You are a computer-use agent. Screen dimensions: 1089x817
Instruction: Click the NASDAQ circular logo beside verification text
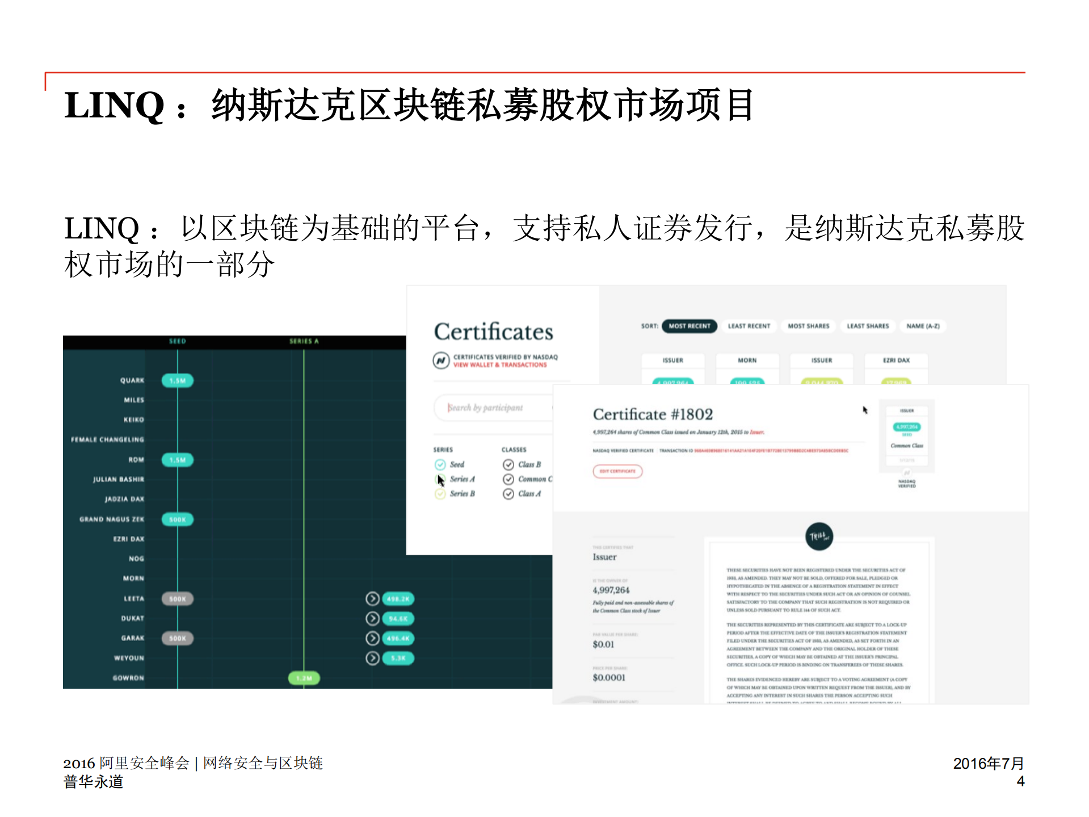442,360
